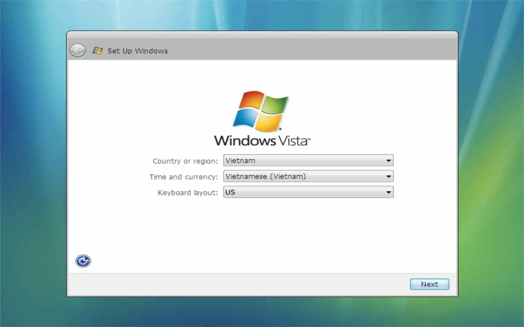524x327 pixels.
Task: Click the 'Keyboard layout:' label
Action: pyautogui.click(x=188, y=193)
